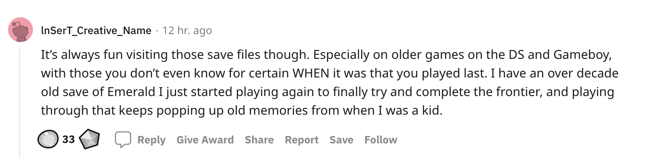The width and height of the screenshot is (651, 162).
Task: Downvote the comment with the gem icon
Action: 89,140
